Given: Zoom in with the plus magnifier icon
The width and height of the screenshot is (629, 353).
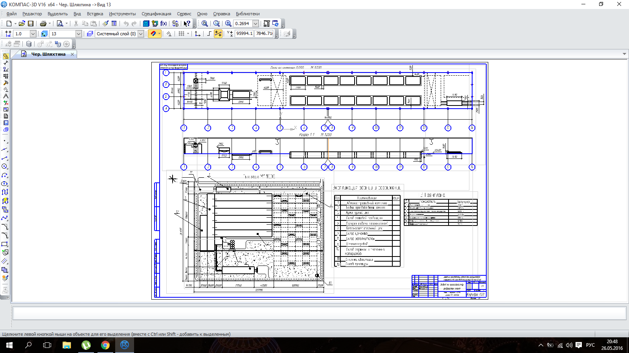Looking at the screenshot, I should 228,24.
